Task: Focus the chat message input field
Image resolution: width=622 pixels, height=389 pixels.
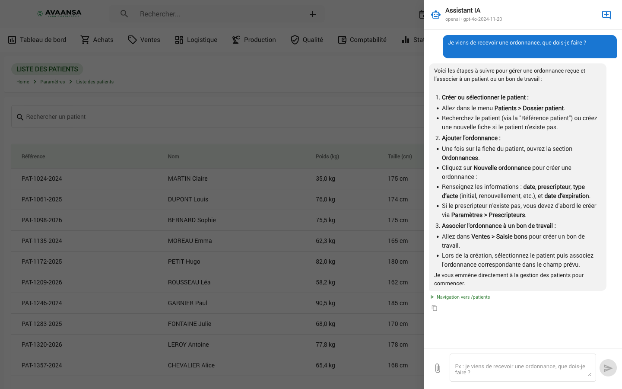Action: point(523,368)
